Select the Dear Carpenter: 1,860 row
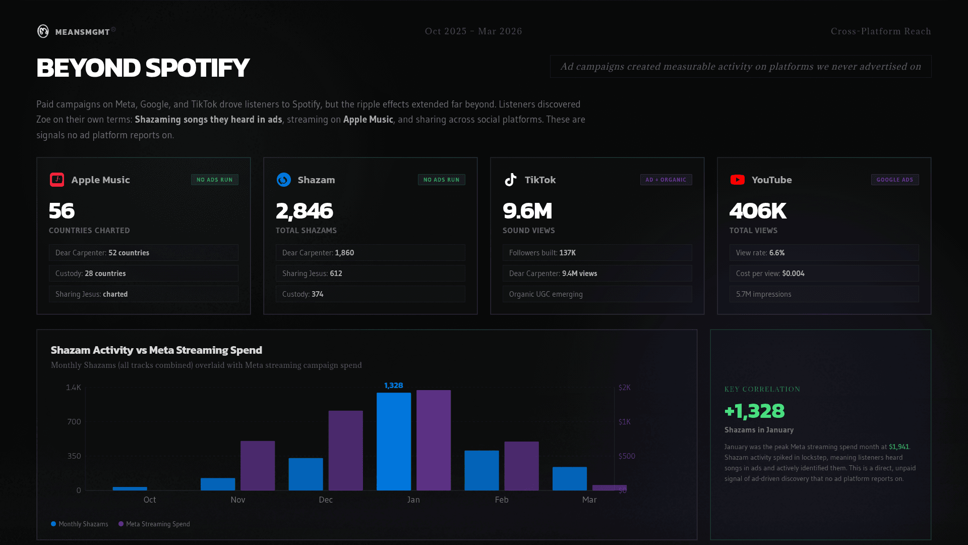The width and height of the screenshot is (968, 545). 371,253
